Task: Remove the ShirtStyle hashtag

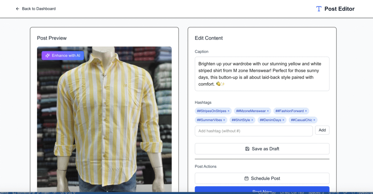Action: pos(252,120)
